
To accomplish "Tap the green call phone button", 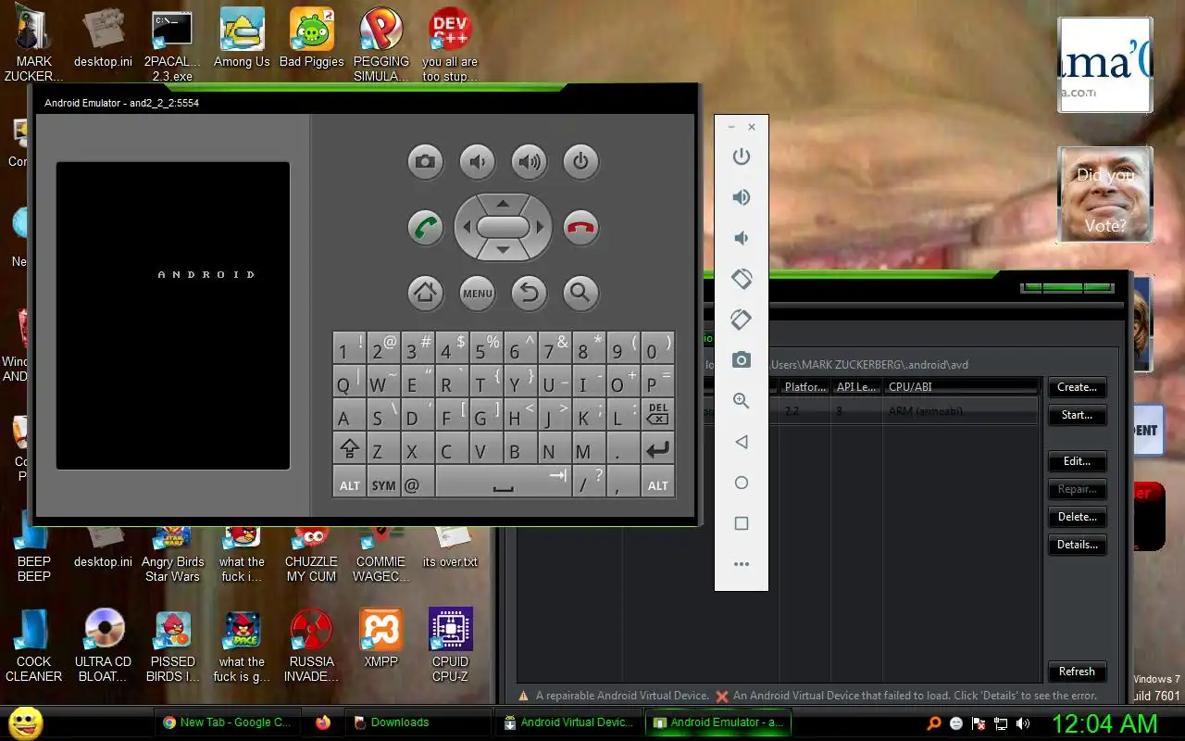I will [425, 228].
